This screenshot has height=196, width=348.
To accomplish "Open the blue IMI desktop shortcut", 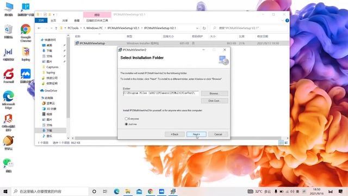I will point(9,54).
